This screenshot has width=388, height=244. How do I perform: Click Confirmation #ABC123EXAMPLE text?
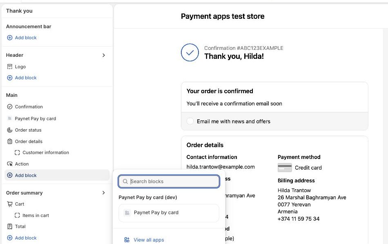(244, 48)
